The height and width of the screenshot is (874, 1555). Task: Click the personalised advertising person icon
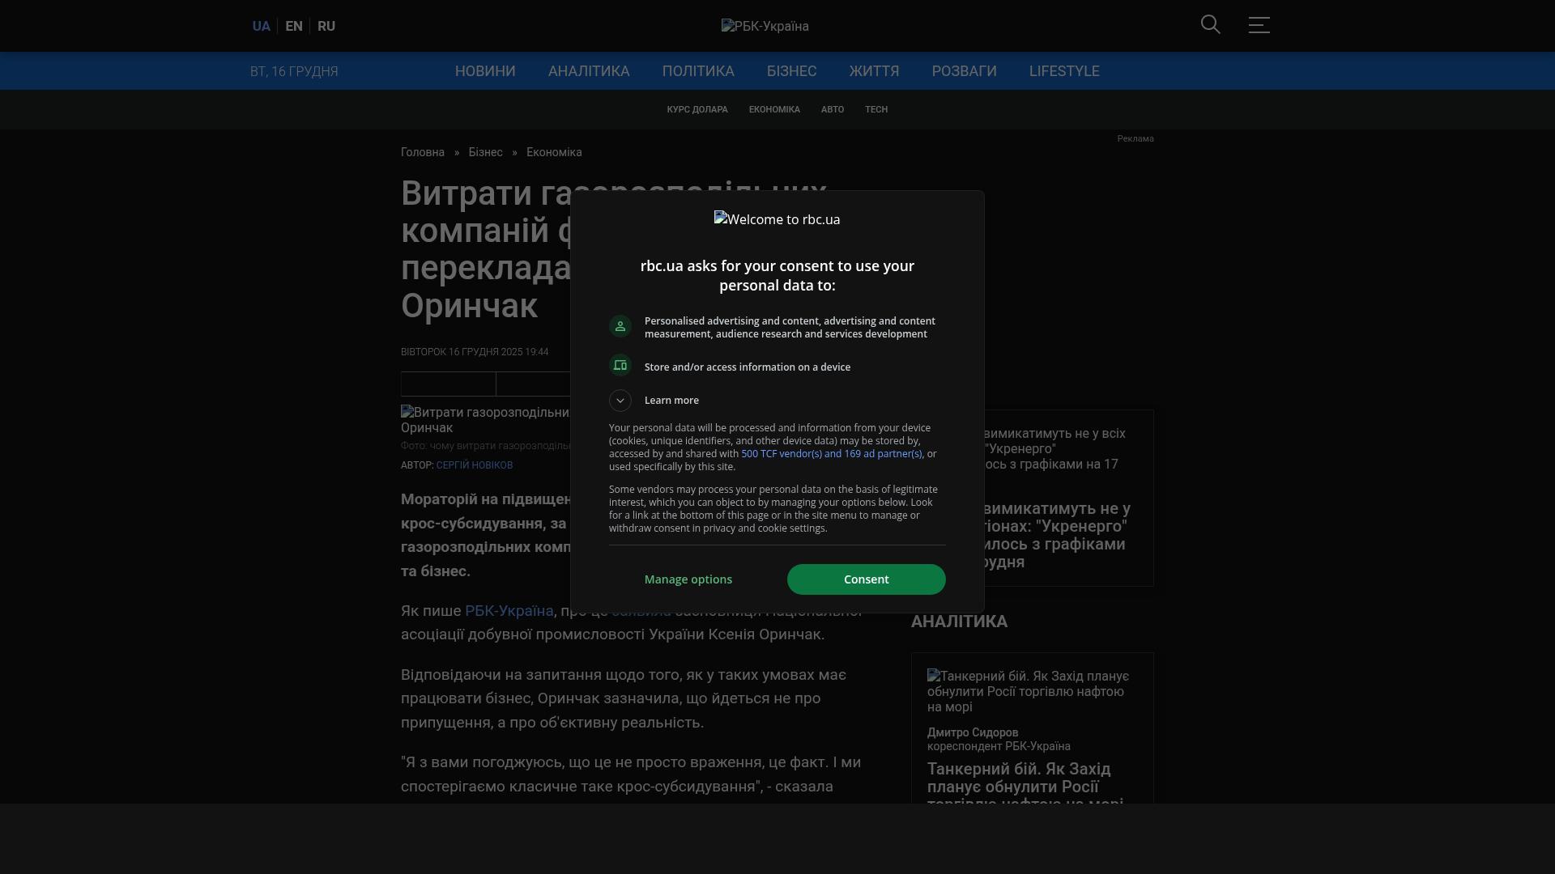coord(620,326)
